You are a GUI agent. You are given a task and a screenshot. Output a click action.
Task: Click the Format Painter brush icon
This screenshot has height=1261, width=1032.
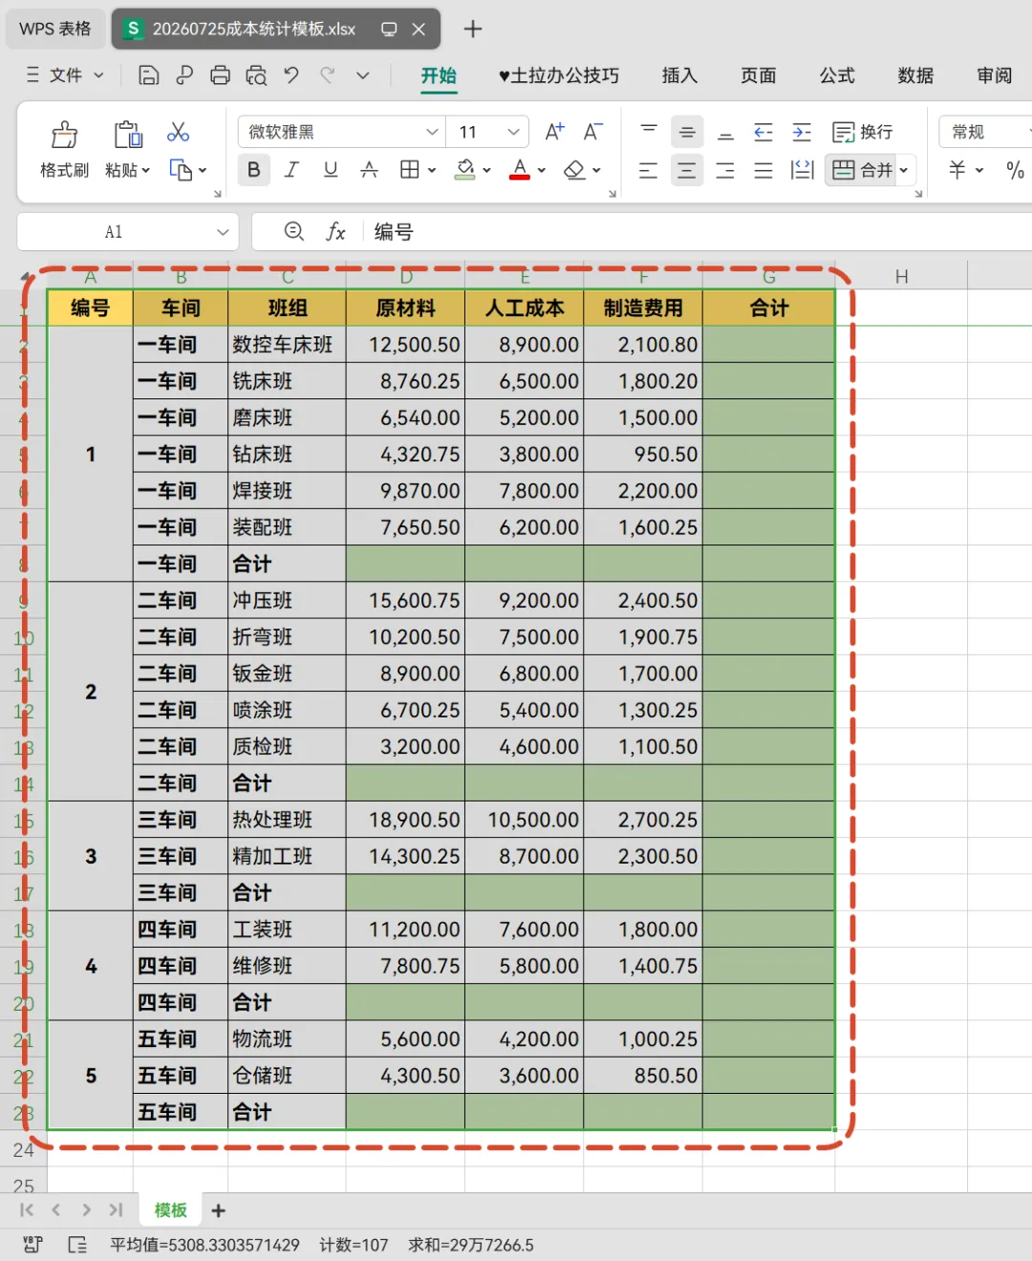[64, 135]
